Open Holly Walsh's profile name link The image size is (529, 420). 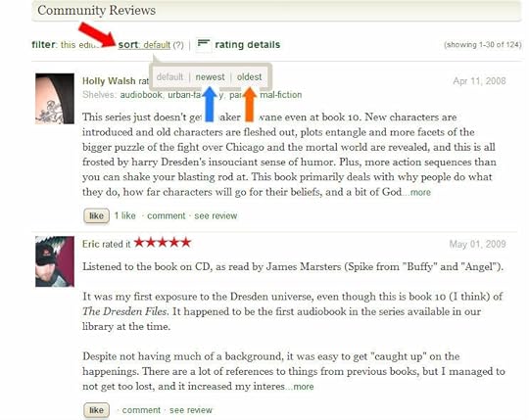click(x=109, y=81)
